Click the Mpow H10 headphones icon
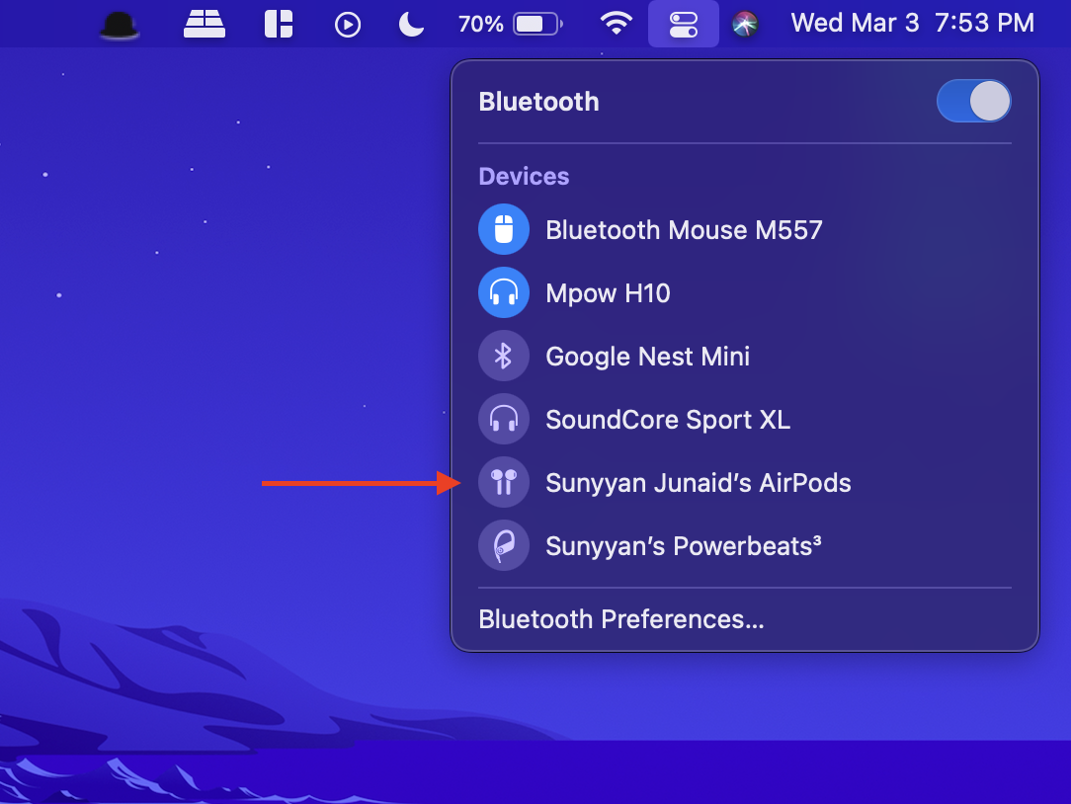The image size is (1071, 804). (x=504, y=292)
